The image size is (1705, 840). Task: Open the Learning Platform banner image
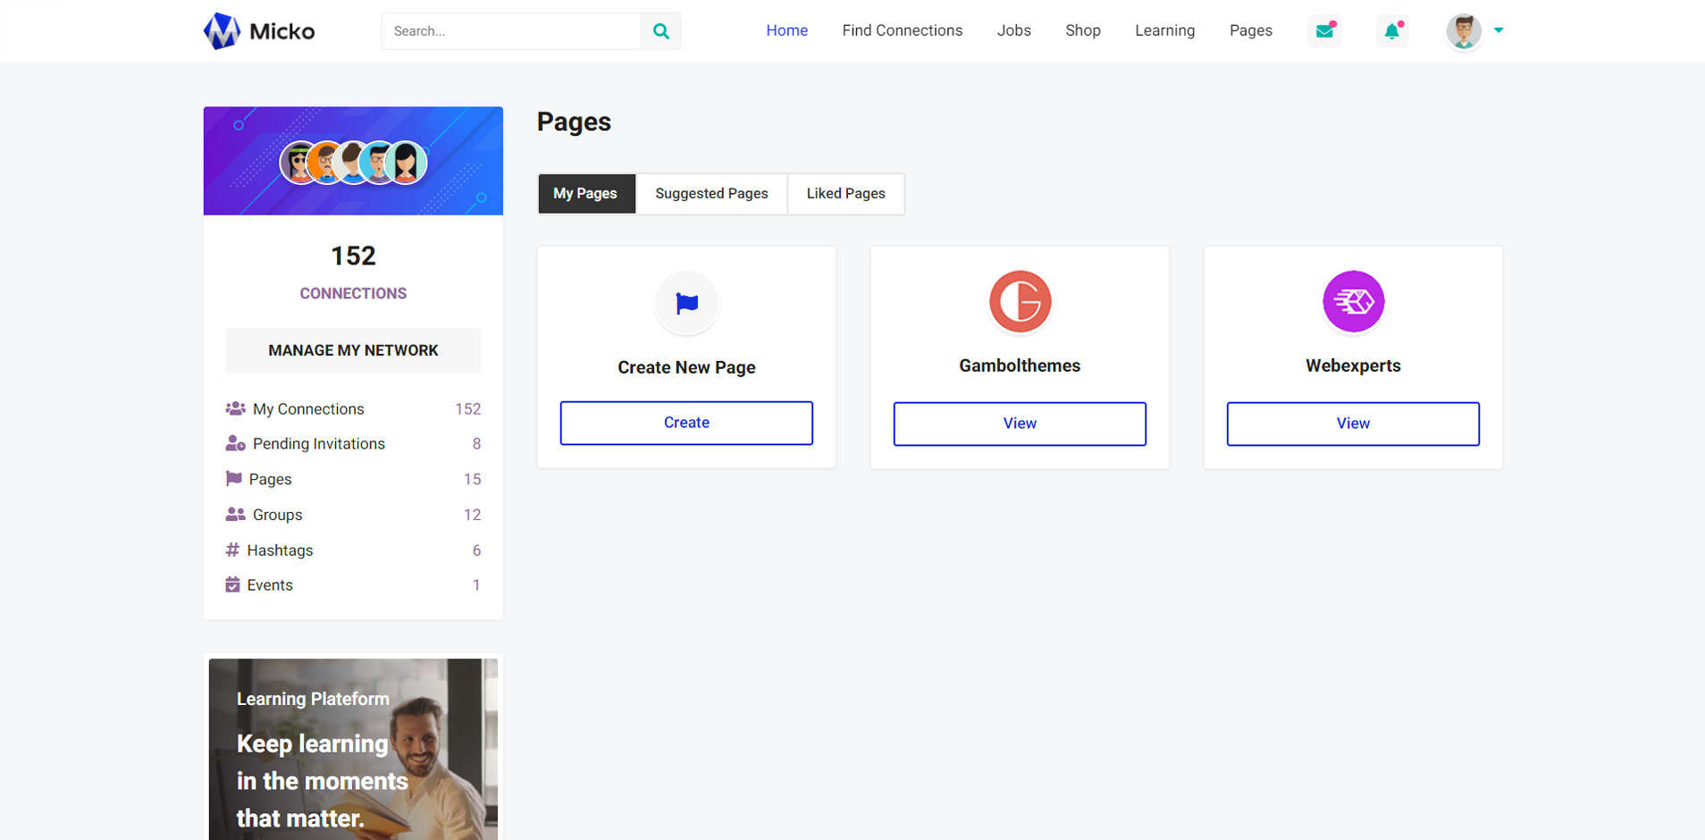pos(353,749)
